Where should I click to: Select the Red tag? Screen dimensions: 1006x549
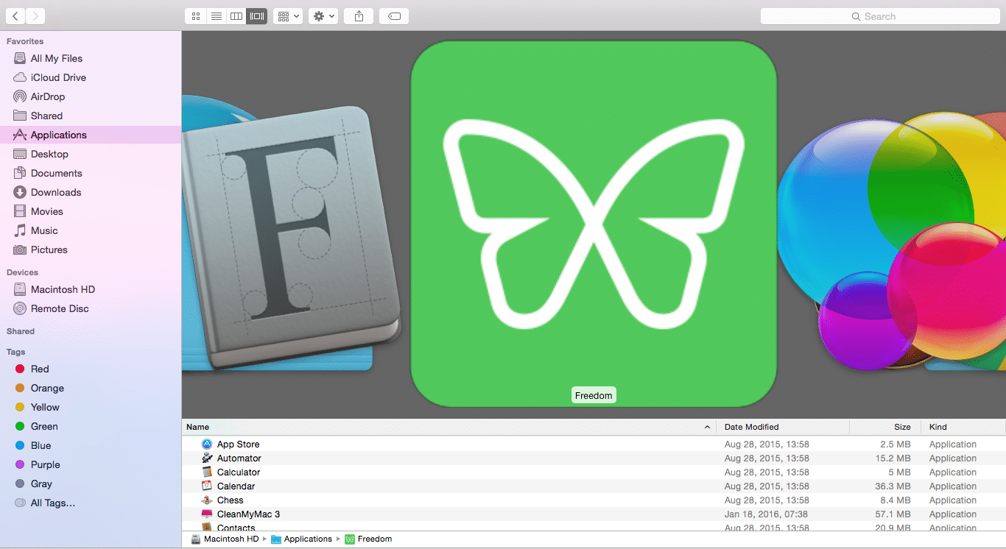coord(91,369)
